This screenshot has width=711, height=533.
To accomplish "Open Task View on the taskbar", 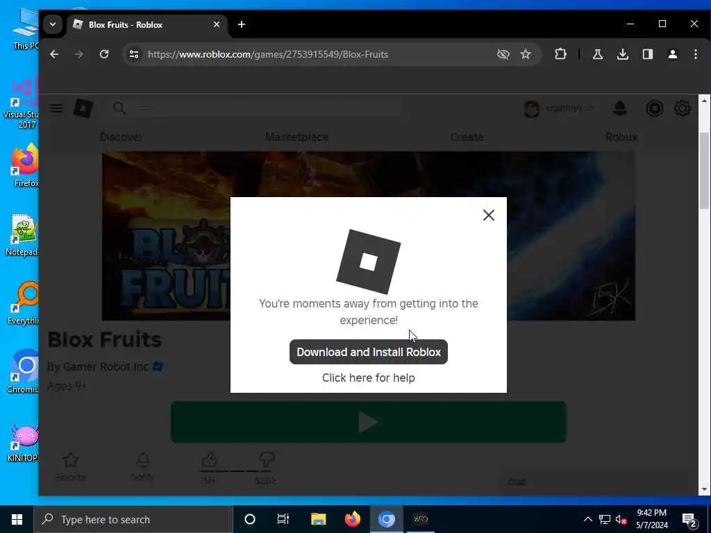I will point(283,519).
